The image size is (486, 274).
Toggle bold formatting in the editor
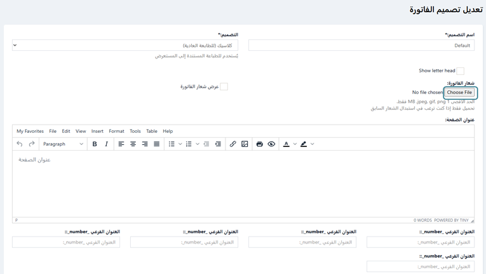tap(95, 144)
